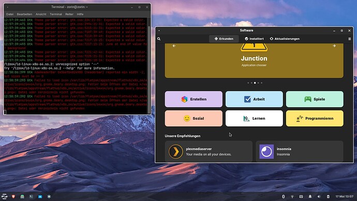Switch to the Installiert tab
The height and width of the screenshot is (201, 357).
pyautogui.click(x=254, y=39)
